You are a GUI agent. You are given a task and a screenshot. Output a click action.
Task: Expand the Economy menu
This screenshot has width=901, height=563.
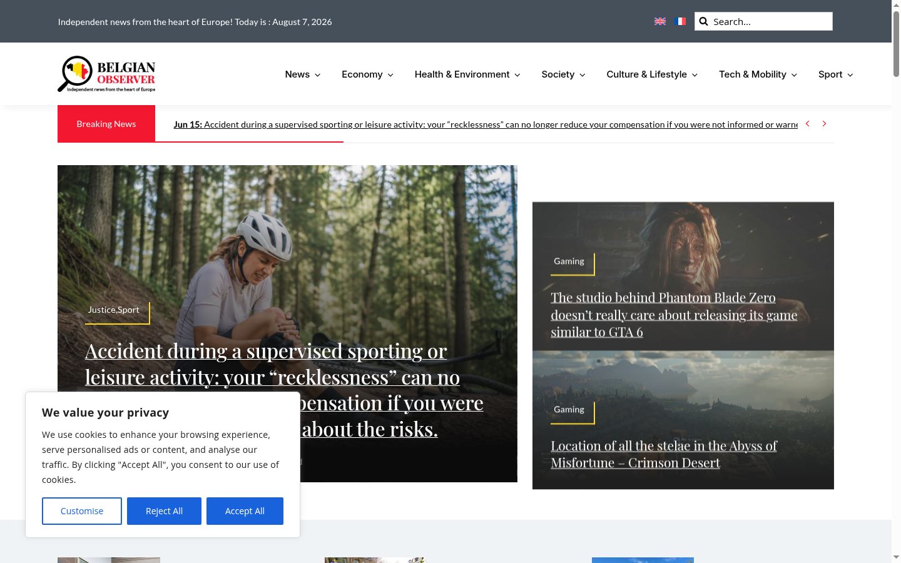pos(367,74)
